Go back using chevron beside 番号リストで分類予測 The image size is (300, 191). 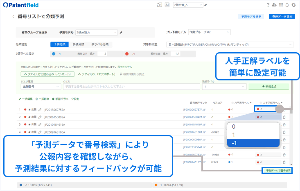pyautogui.click(x=13, y=16)
